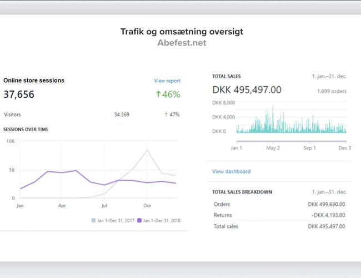361x278 pixels.
Task: Select the Abefest.net subtitle
Action: point(181,42)
